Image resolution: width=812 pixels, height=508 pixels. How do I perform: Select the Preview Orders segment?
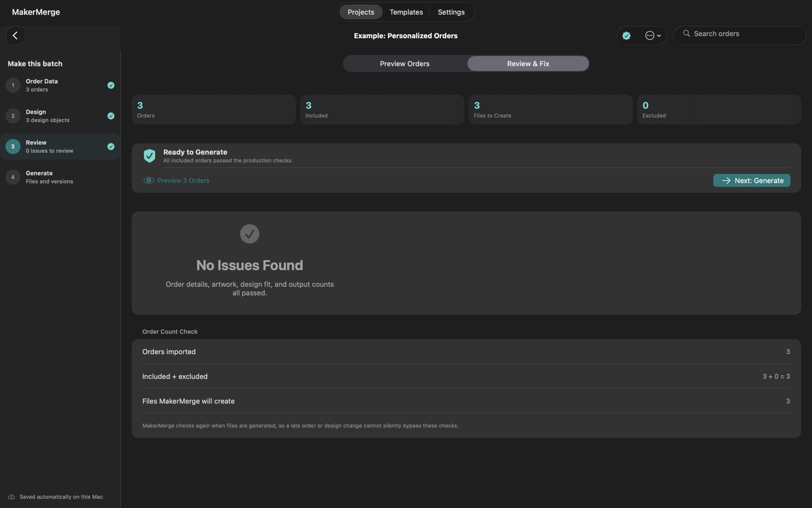[404, 63]
